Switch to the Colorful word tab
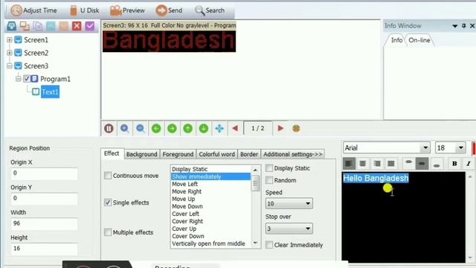476x268 pixels. (x=216, y=154)
